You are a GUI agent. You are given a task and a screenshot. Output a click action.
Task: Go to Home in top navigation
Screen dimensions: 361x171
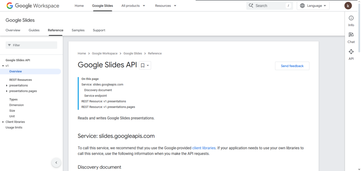click(79, 6)
